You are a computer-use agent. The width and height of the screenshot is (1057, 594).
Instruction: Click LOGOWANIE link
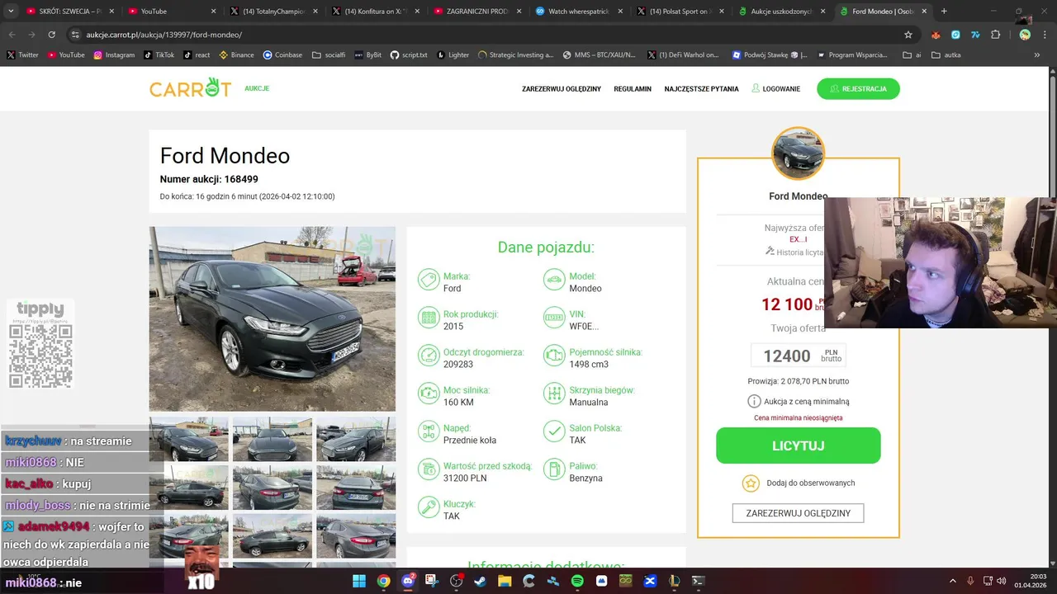click(x=776, y=89)
